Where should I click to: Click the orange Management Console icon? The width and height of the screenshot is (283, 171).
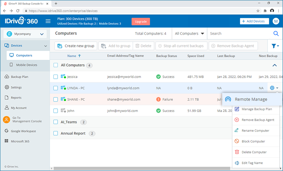[6, 119]
